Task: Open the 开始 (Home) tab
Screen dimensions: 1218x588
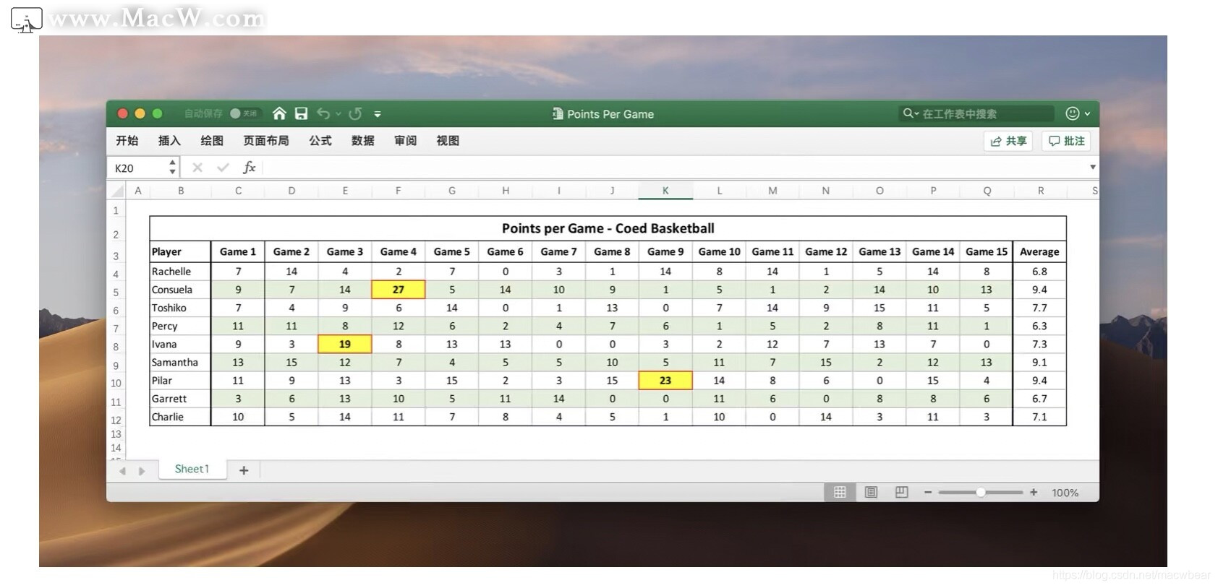Action: click(x=127, y=141)
